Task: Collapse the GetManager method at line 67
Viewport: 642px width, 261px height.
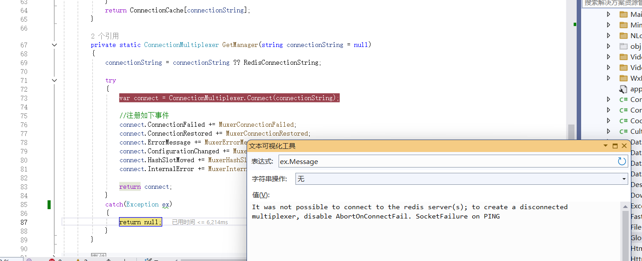Action: point(54,45)
